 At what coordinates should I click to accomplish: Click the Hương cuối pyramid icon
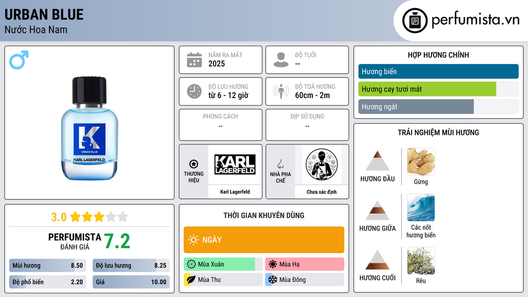[x=377, y=260]
